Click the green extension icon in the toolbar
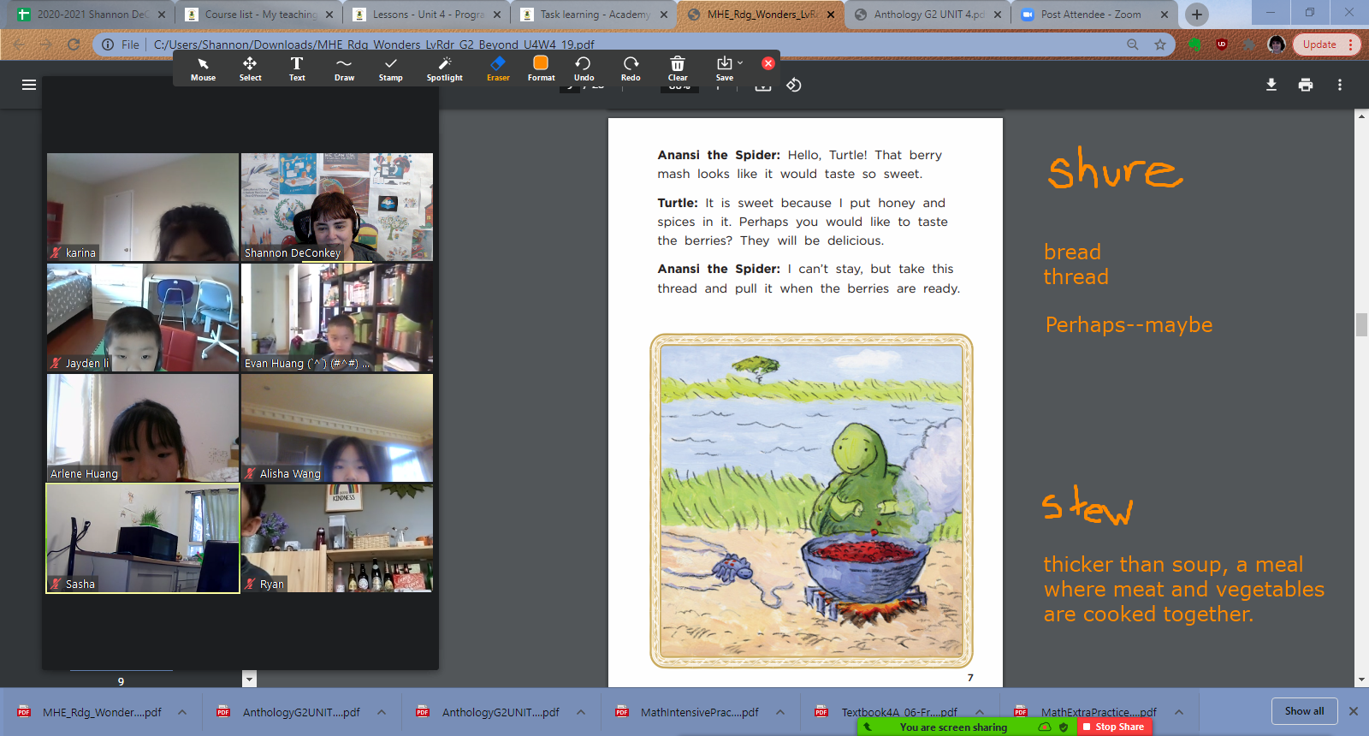The image size is (1369, 736). pos(1194,45)
